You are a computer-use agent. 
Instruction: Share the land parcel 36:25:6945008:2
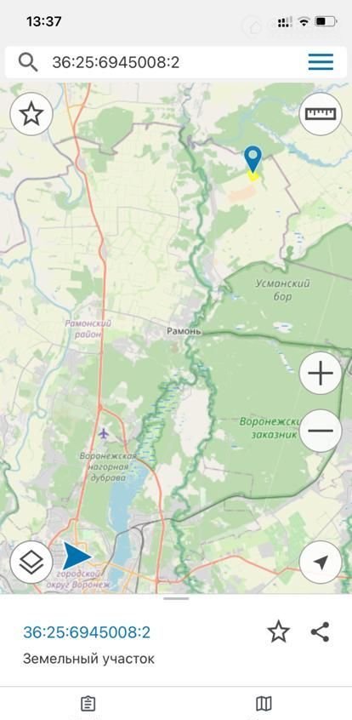320,631
